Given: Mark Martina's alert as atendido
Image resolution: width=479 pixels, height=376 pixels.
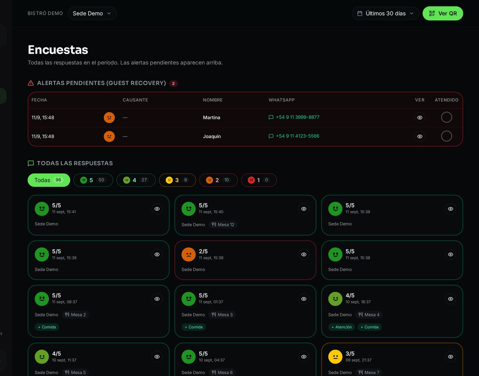Looking at the screenshot, I should (446, 117).
